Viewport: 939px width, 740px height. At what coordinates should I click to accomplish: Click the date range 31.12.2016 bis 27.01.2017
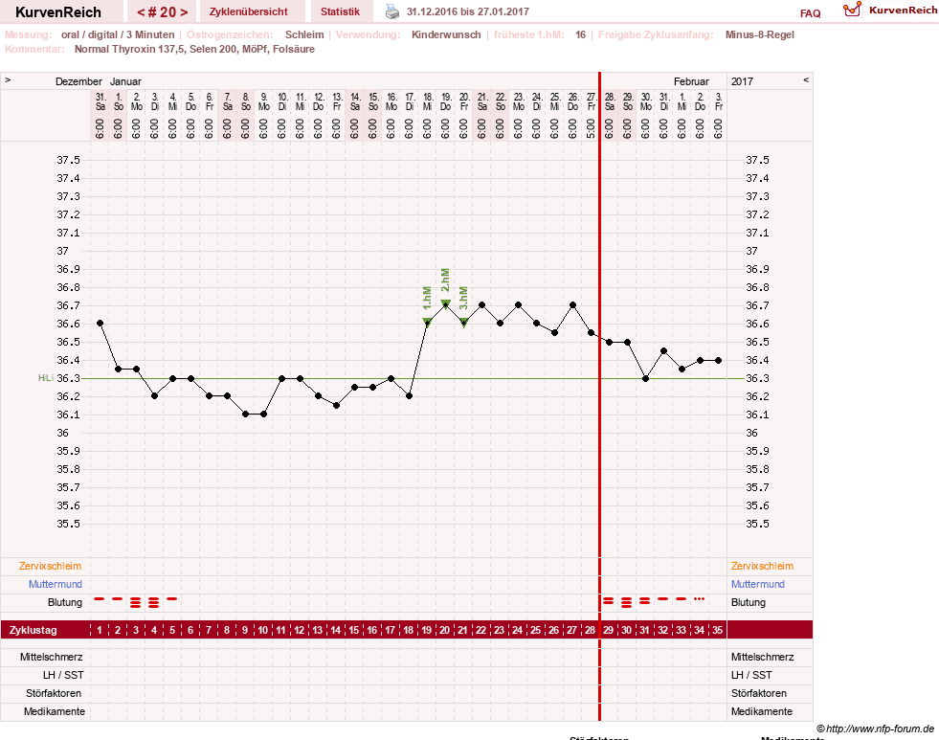pos(468,12)
